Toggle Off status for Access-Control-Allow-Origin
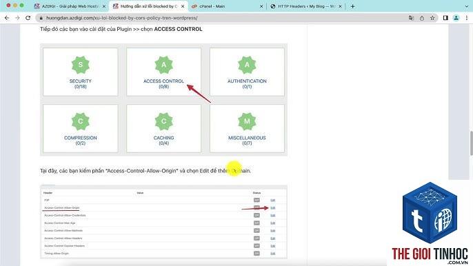Screen dimensions: 473x266 point(256,208)
